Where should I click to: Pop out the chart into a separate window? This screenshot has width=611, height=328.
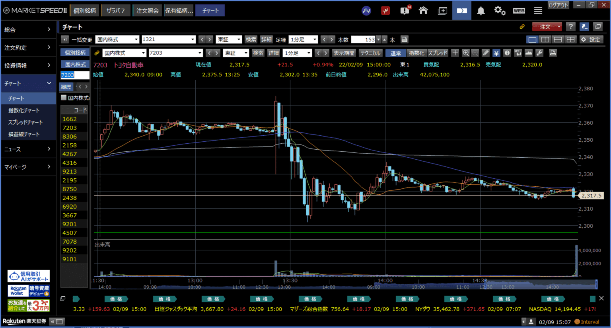click(x=598, y=27)
